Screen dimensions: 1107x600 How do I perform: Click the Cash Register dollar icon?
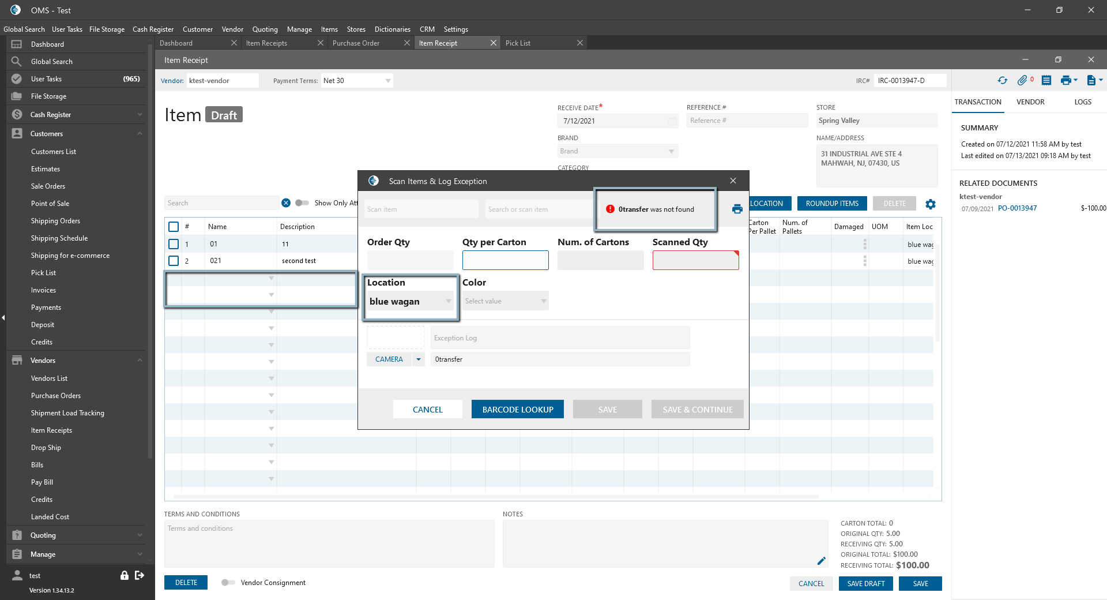17,115
